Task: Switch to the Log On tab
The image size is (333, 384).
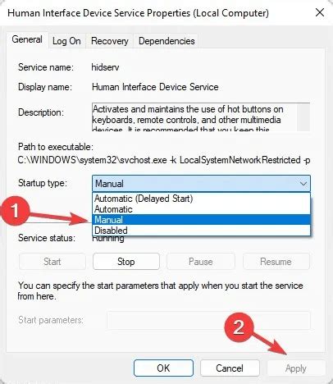Action: tap(66, 41)
